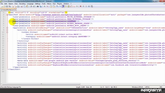Open the Run menu
This screenshot has width=165, height=93.
click(x=54, y=4)
